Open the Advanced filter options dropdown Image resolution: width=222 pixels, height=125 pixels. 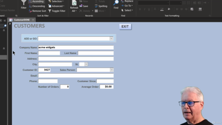pyautogui.click(x=56, y=6)
